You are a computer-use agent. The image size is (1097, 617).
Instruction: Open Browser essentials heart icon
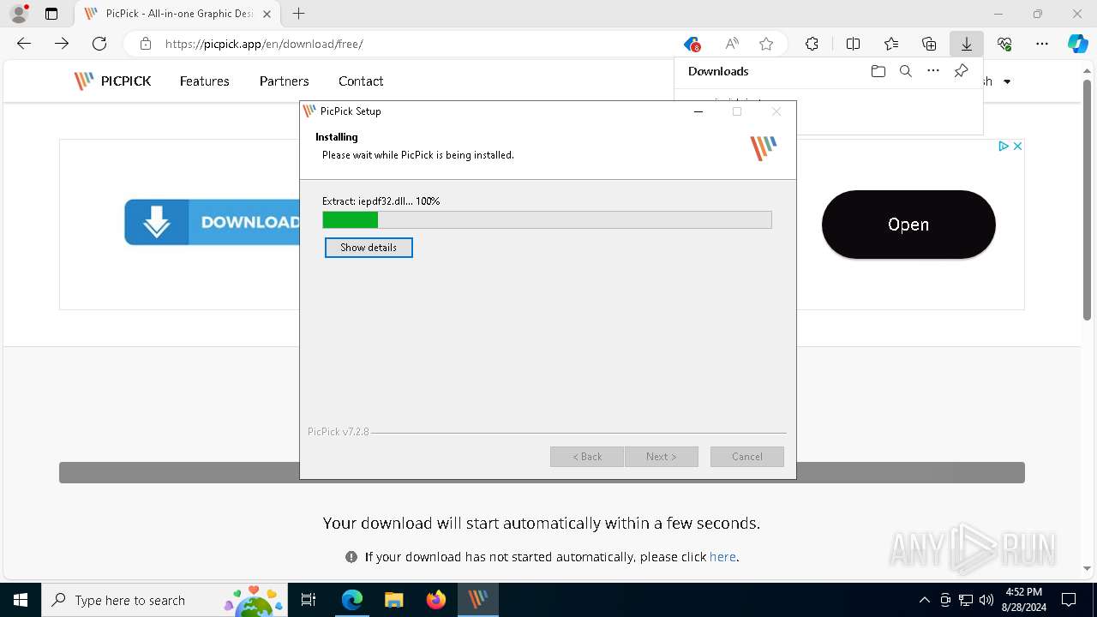[x=1004, y=44]
